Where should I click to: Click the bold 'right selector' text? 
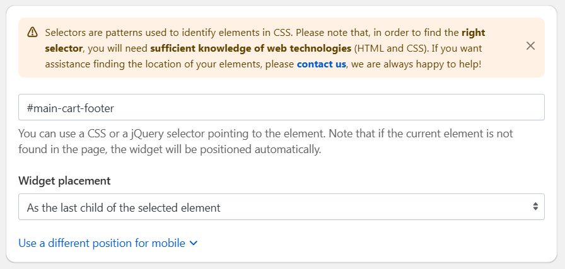click(x=265, y=40)
